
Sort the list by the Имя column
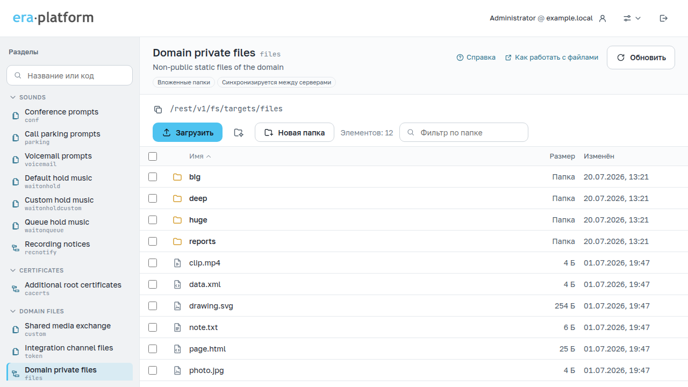click(x=200, y=156)
